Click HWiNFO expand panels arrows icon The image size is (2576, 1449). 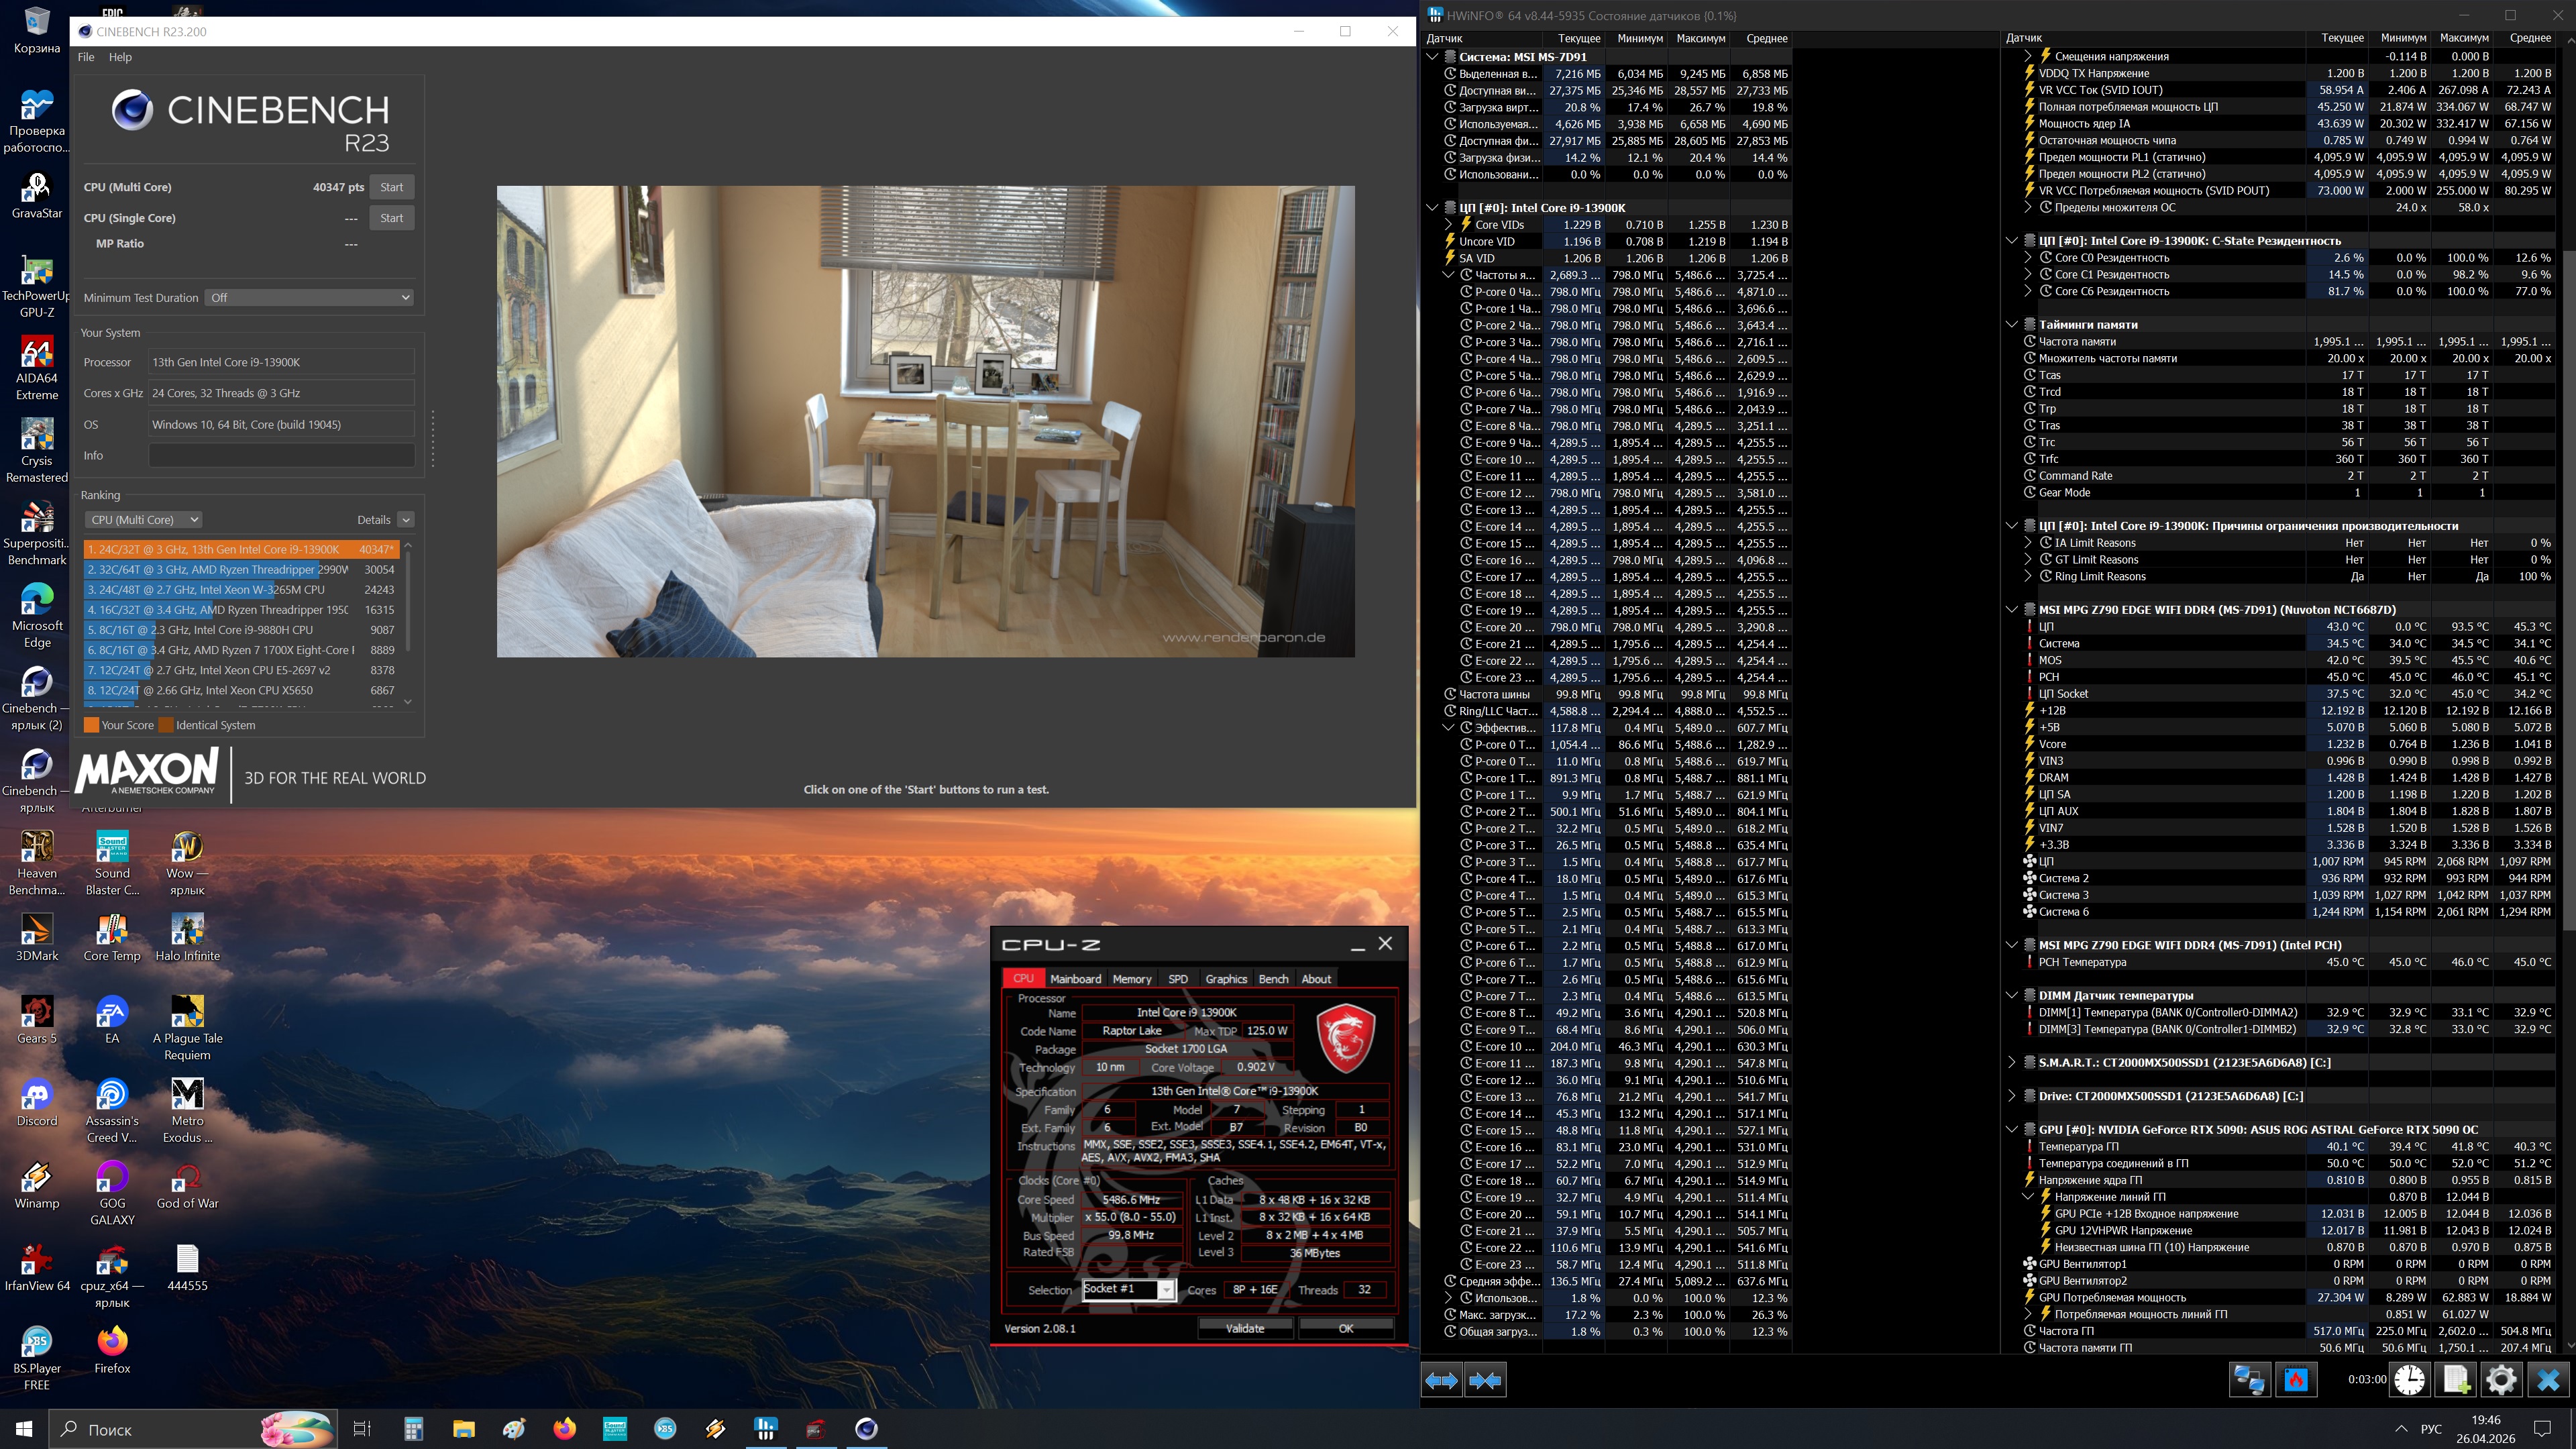point(1441,1380)
